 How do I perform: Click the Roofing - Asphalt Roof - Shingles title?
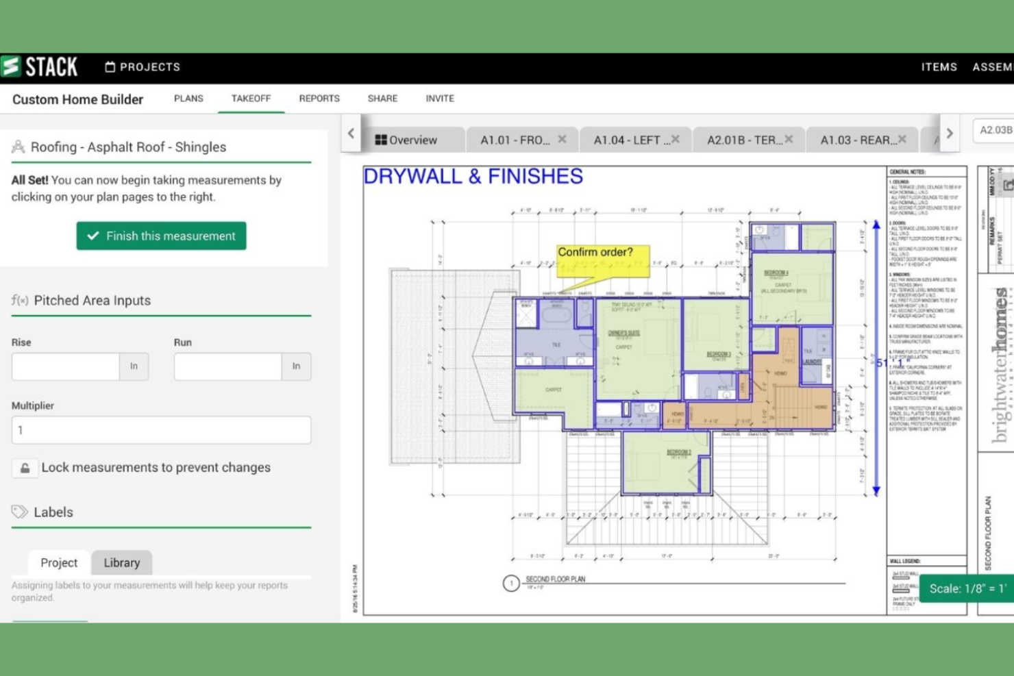tap(128, 147)
